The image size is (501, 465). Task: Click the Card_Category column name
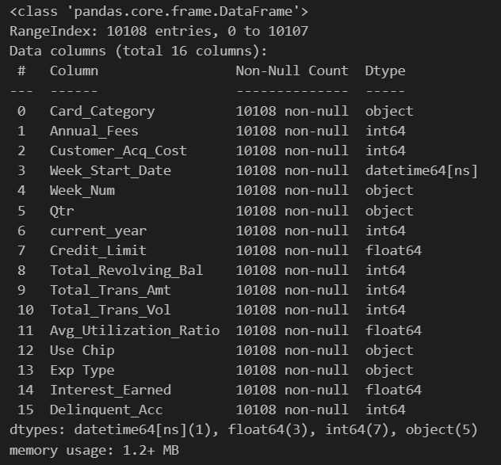tap(102, 112)
